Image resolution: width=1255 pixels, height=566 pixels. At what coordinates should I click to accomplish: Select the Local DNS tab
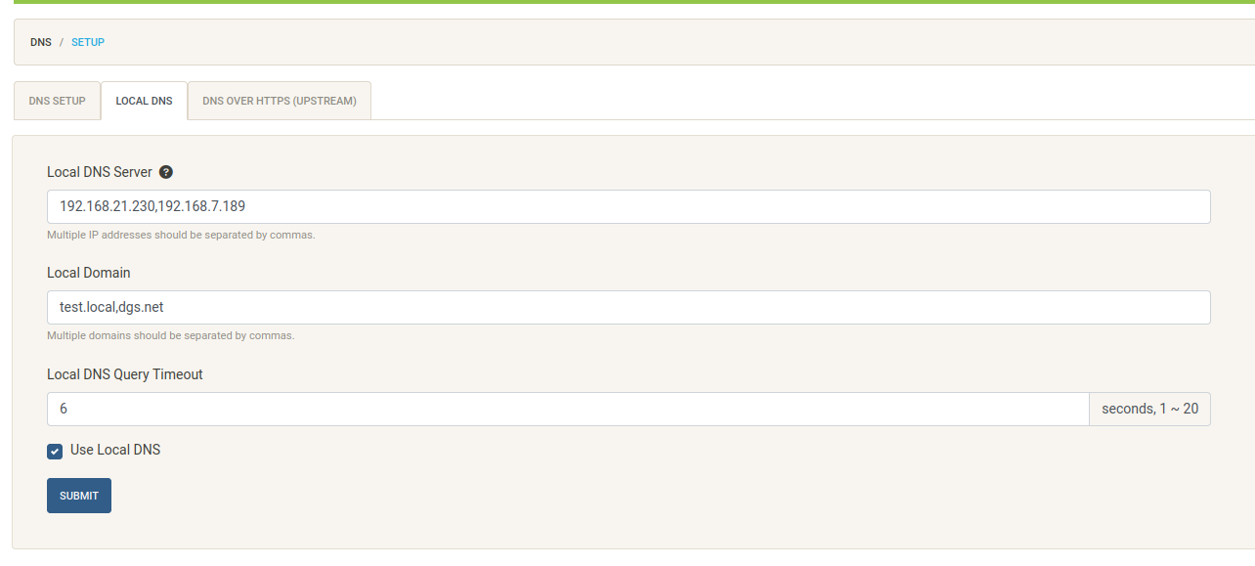(144, 101)
